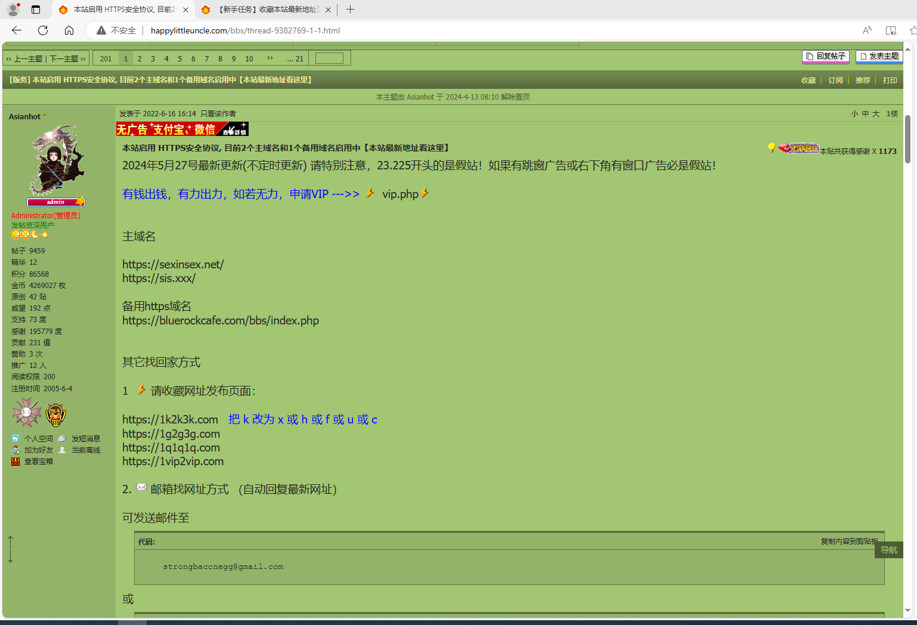Click the home icon beside 个人空间
Image resolution: width=917 pixels, height=625 pixels.
(x=16, y=438)
